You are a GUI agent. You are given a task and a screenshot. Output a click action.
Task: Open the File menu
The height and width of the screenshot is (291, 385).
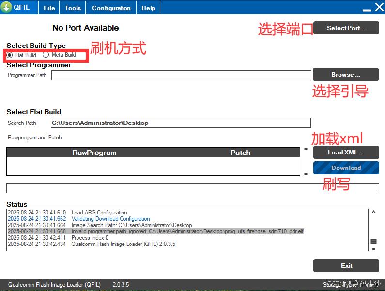click(x=49, y=8)
